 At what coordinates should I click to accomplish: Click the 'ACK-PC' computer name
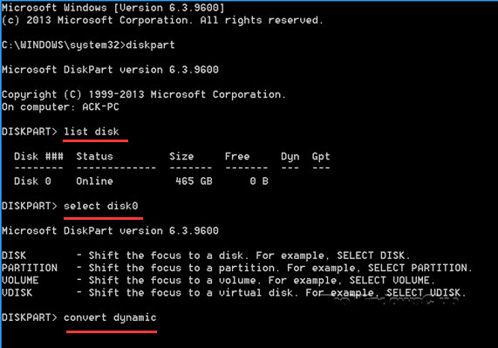(100, 107)
